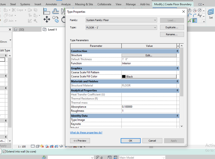Click the Worksets icon in the status bar
Image resolution: width=215 pixels, height=159 pixels.
44,157
